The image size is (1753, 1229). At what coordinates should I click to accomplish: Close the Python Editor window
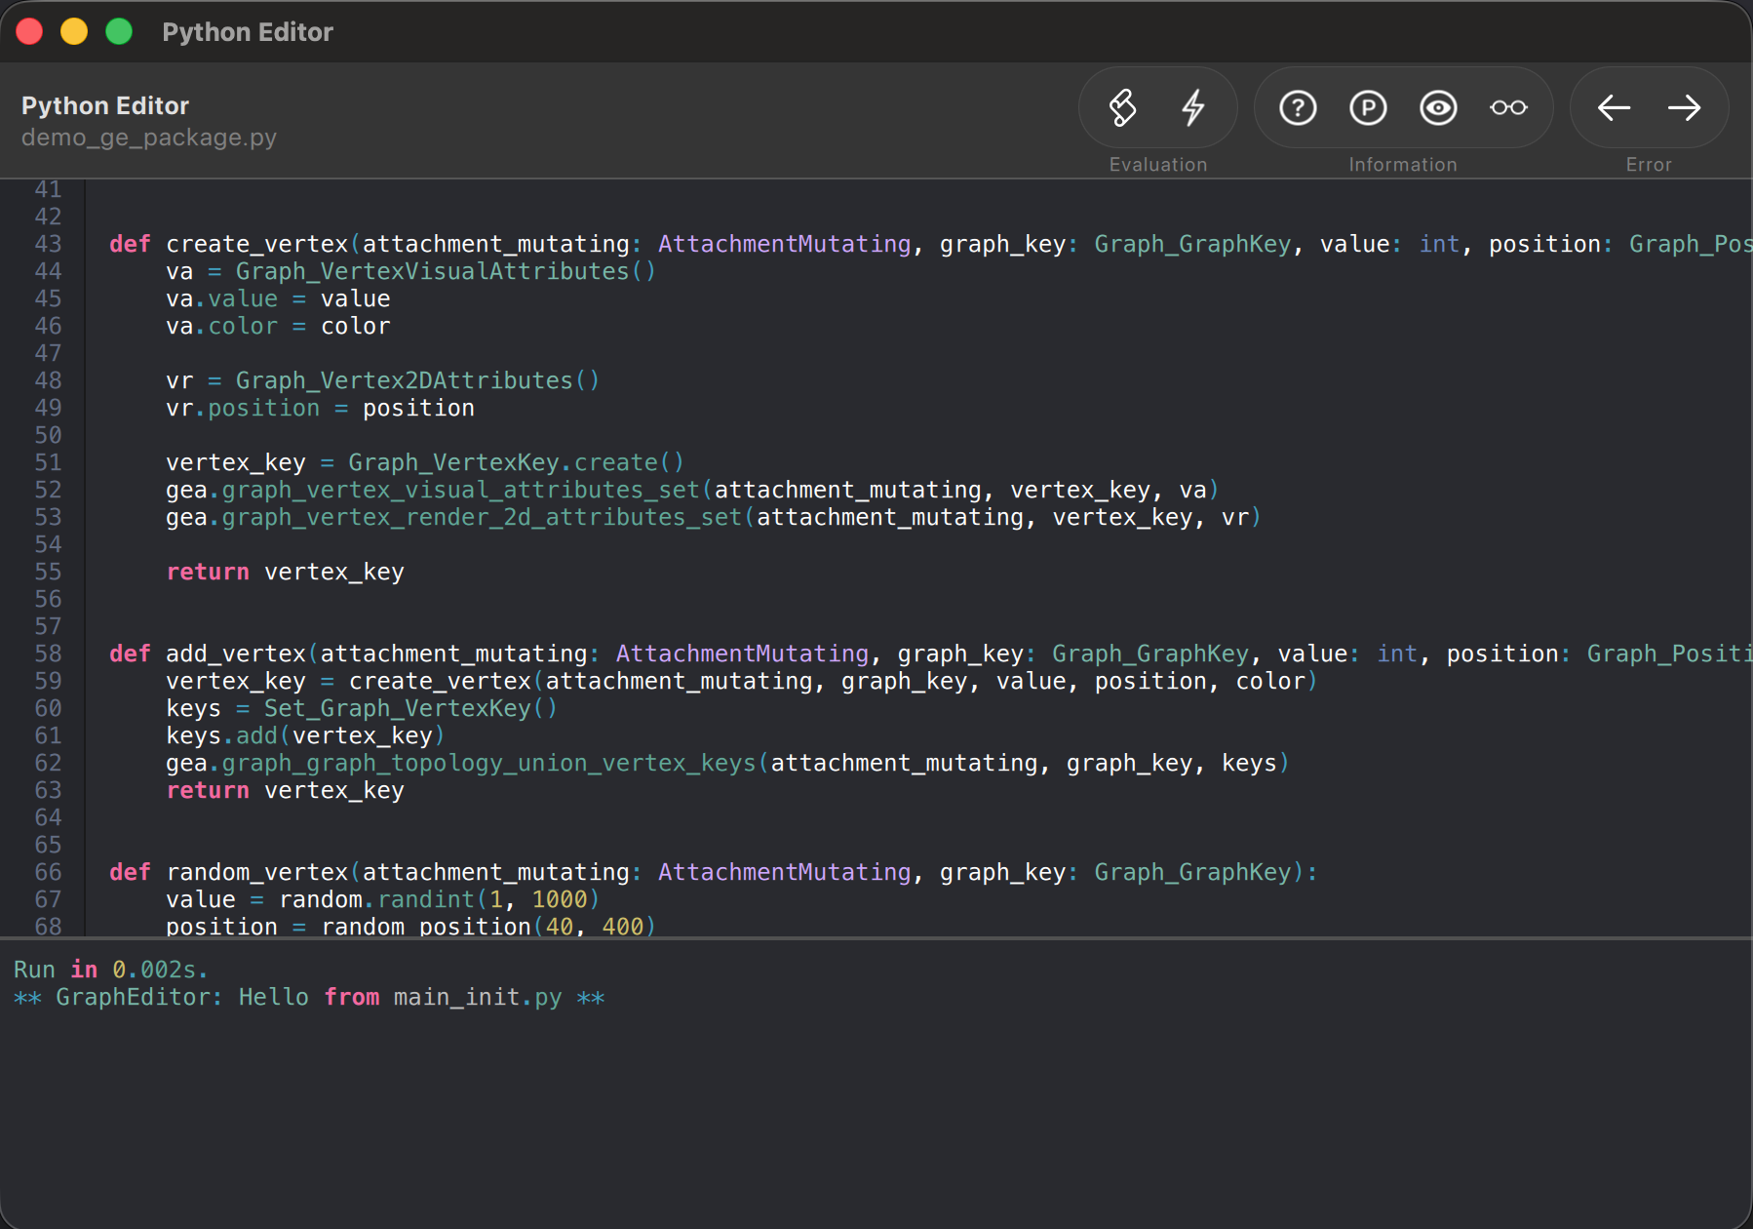[30, 32]
